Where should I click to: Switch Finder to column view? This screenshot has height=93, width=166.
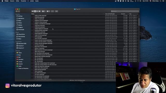point(37,11)
